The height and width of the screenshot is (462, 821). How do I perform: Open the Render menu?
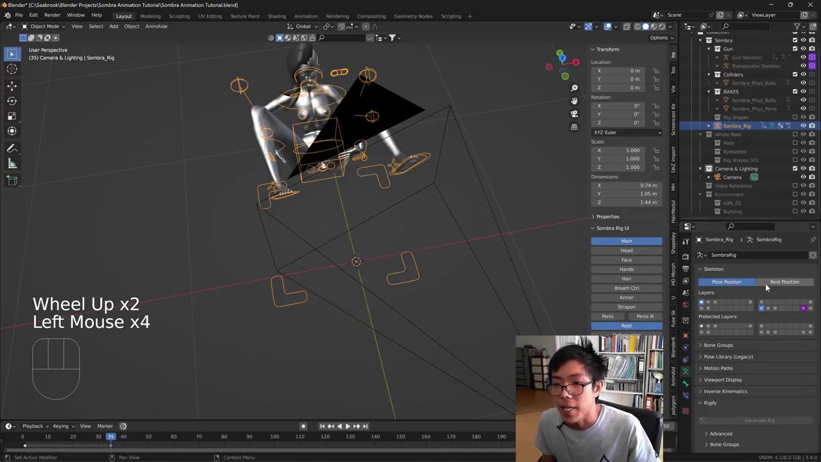click(52, 15)
